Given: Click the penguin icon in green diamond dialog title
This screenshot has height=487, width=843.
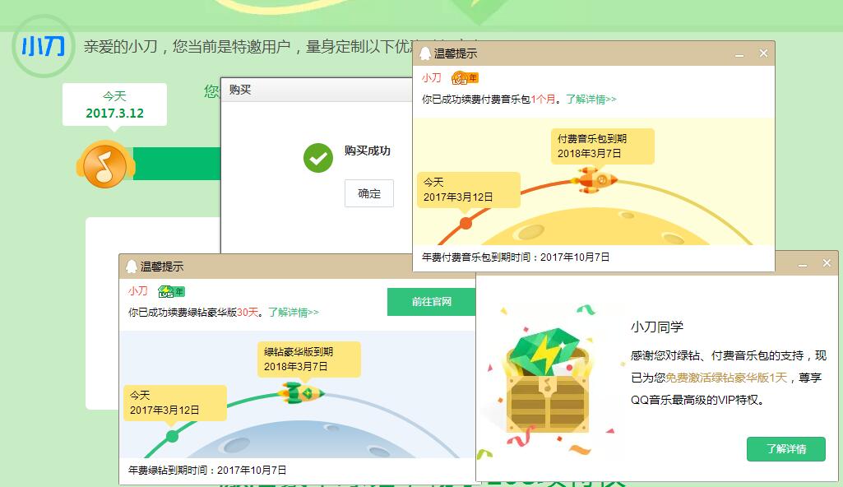Looking at the screenshot, I should (x=132, y=266).
